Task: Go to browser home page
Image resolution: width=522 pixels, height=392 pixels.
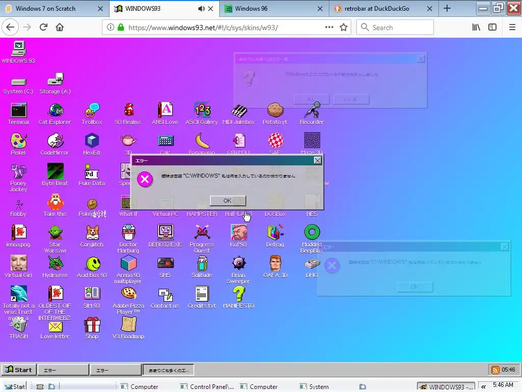Action: click(x=60, y=28)
